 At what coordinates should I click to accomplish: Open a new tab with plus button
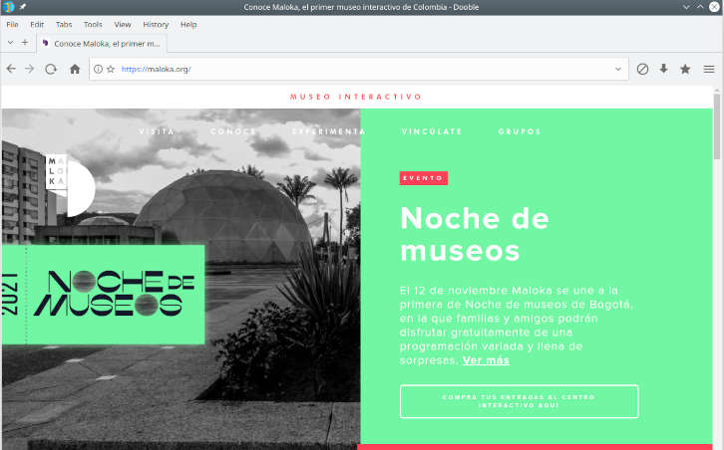(25, 43)
